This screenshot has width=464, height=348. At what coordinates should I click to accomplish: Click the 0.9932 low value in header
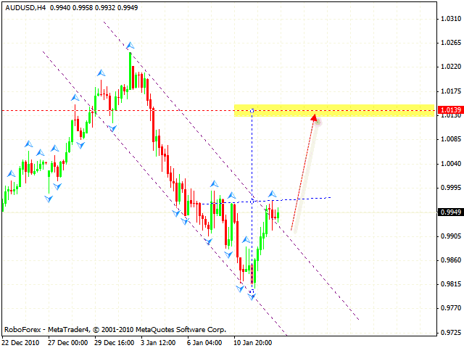tap(104, 8)
